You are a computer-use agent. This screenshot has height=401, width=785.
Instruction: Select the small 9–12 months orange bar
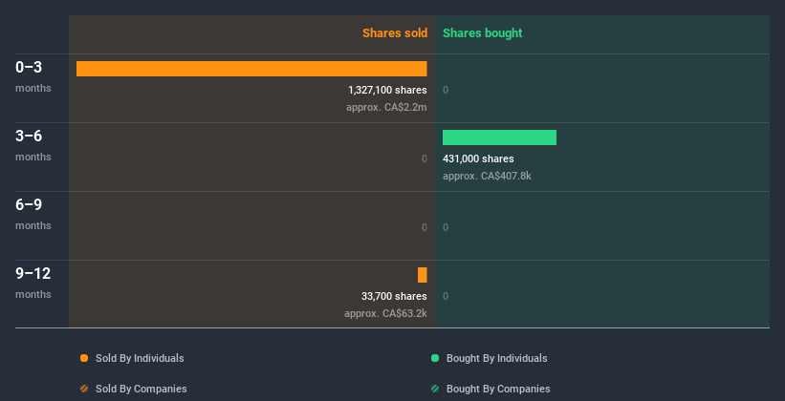coord(423,275)
